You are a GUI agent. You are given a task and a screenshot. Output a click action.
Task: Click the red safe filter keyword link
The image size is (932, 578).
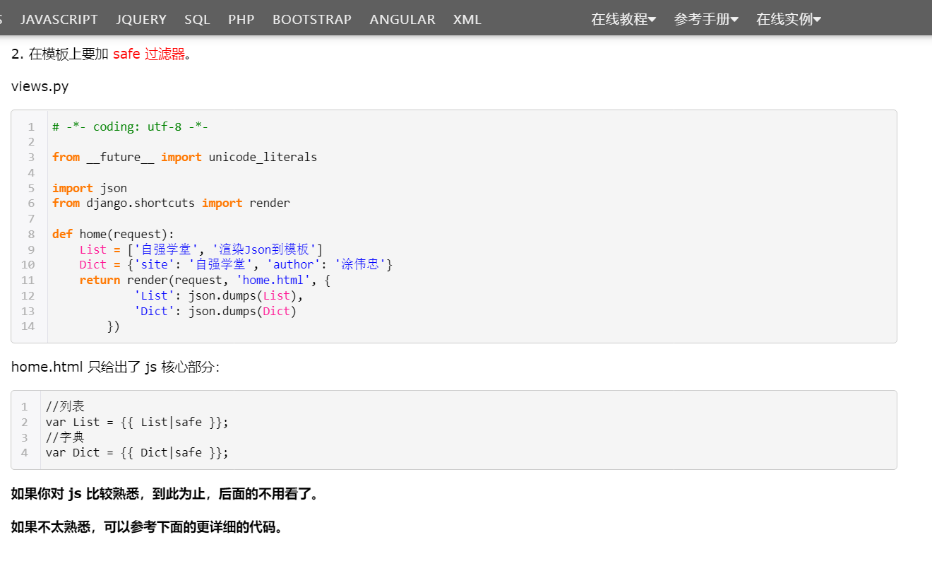click(x=126, y=54)
